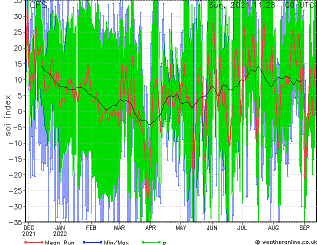Screen dimensions: 317x245
Task: Click the 'Sun, 2021.11.28 00 UTC' date label
Action: point(261,5)
